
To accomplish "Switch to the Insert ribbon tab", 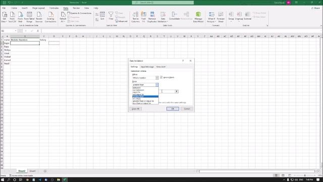I will [x=25, y=8].
